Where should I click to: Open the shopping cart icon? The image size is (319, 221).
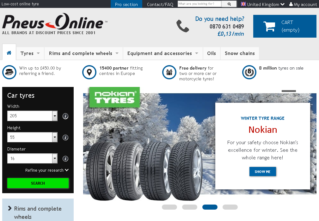coord(269,26)
